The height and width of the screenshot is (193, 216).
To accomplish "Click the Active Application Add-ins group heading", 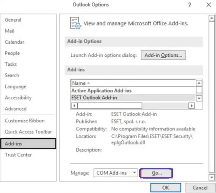I will (101, 91).
